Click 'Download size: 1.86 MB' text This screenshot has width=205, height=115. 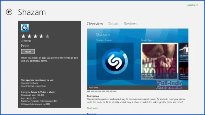tap(33, 95)
